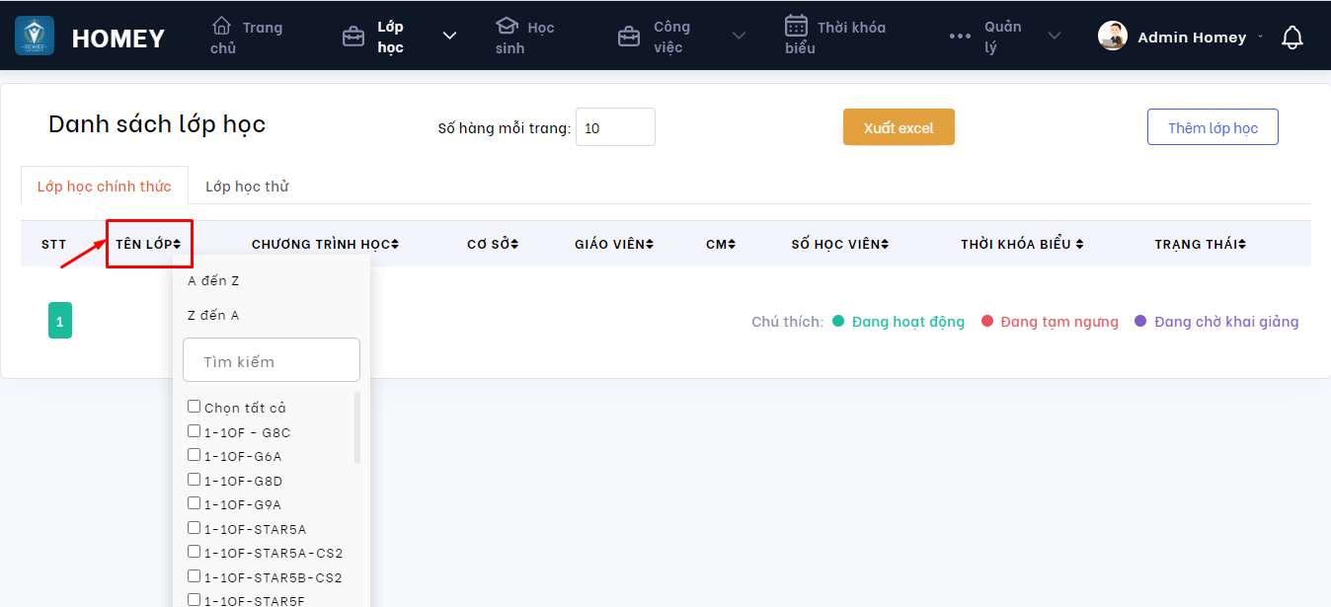Tick the 1-1OF-G6A checkbox
This screenshot has height=607, width=1331.
coord(195,455)
